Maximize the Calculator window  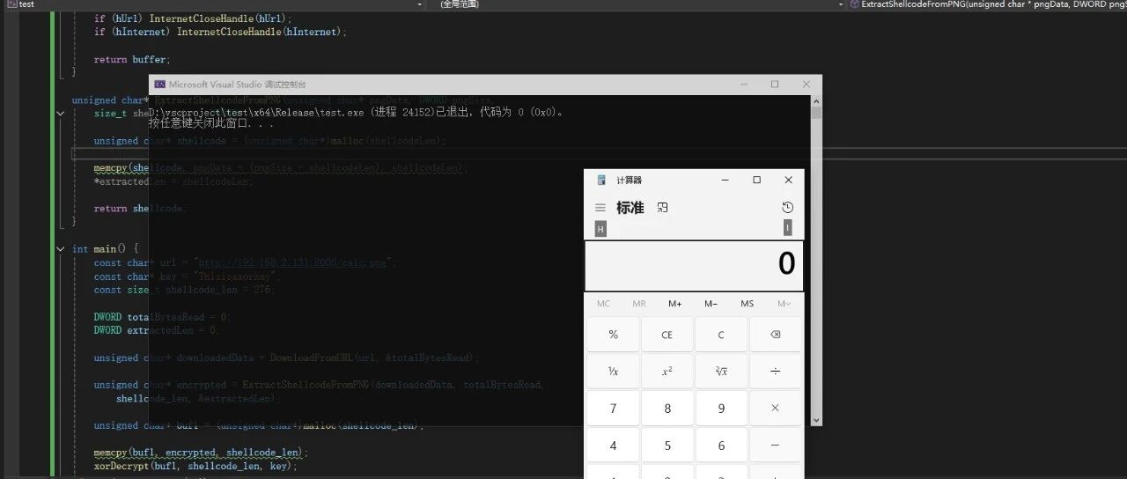[756, 180]
